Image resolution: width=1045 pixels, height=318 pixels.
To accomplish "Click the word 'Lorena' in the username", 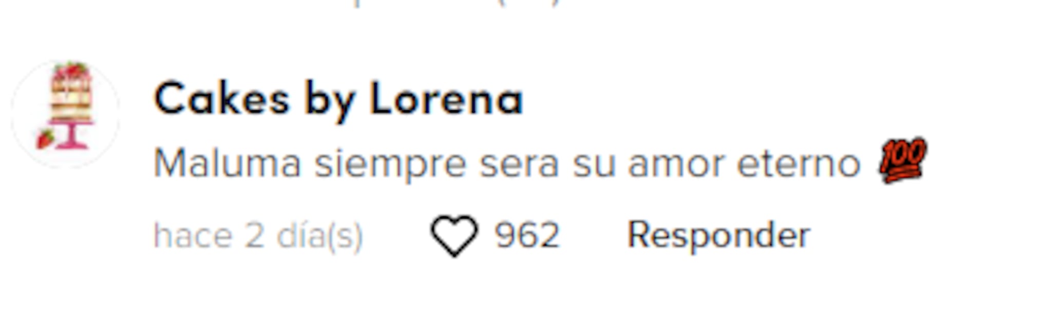I will click(446, 97).
